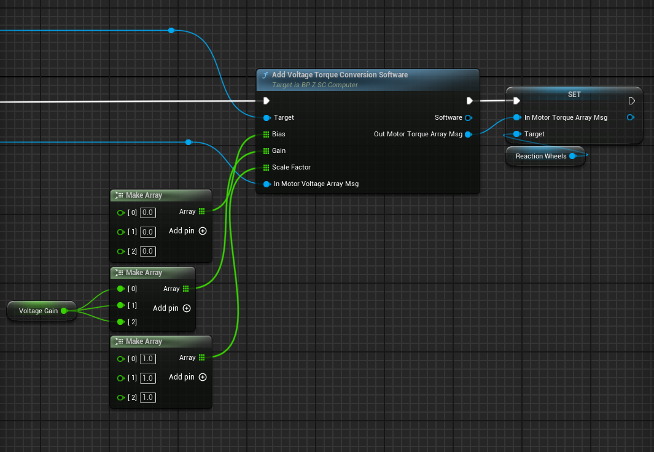Click the Array output pin of the 1.0-valued Make Array
The width and height of the screenshot is (654, 452).
coord(202,357)
